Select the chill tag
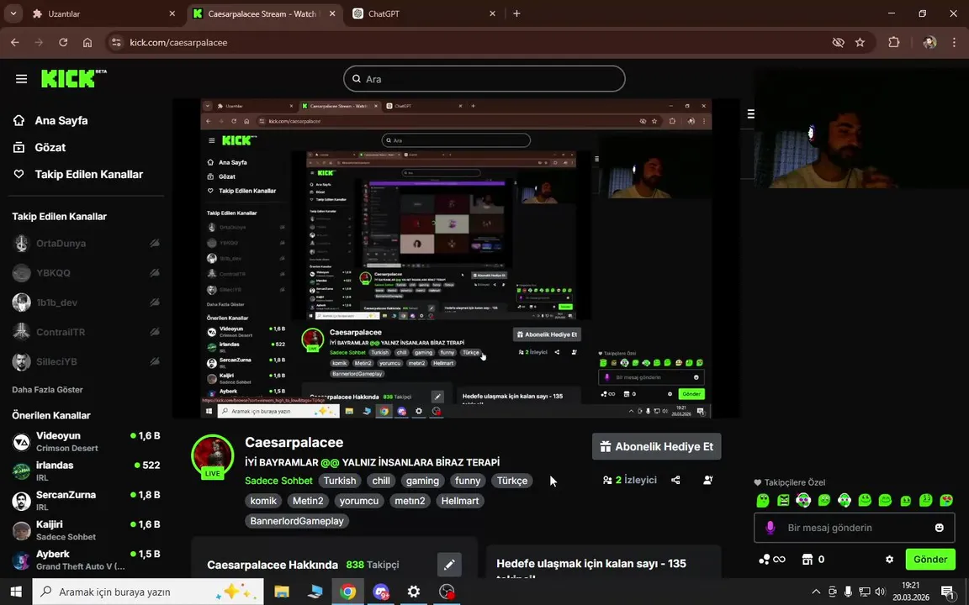 pos(381,481)
